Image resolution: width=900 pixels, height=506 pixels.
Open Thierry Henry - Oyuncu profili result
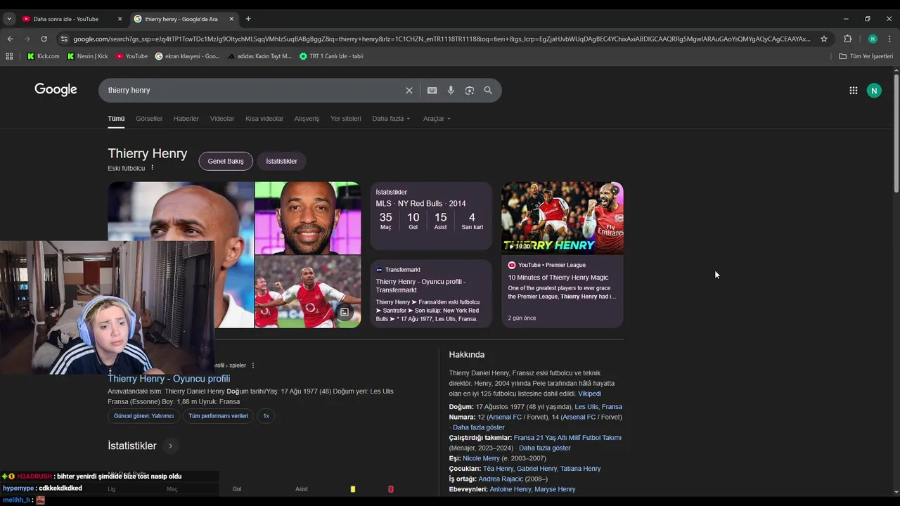(169, 378)
